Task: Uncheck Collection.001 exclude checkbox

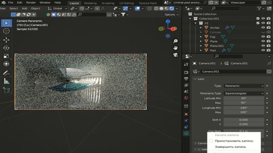Action: tap(258, 18)
